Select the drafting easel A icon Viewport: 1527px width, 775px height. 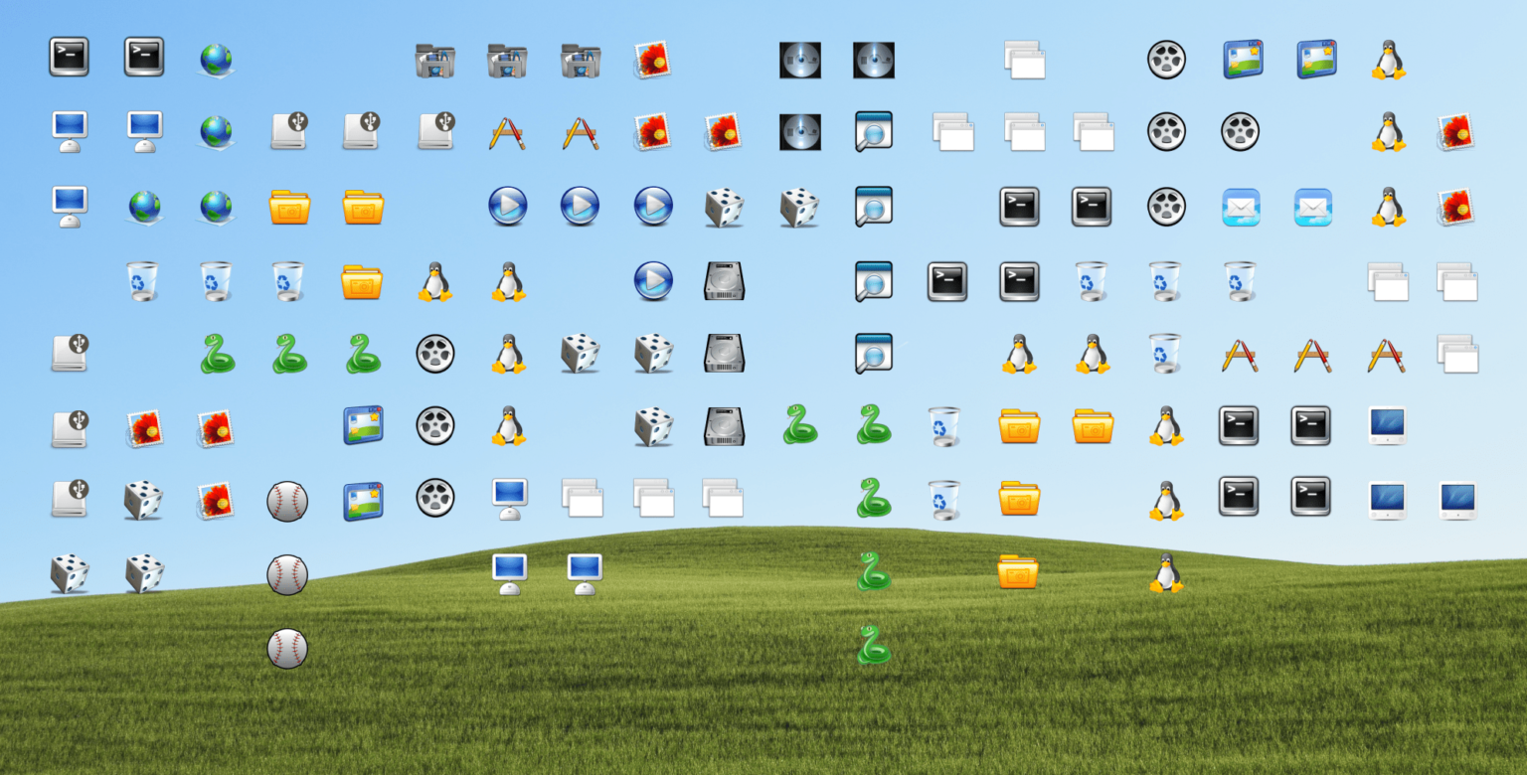507,131
